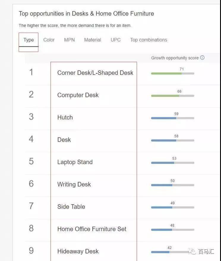Screen dimensions: 221x261
Task: Click the blue score bar showing 59
Action: [x=172, y=118]
